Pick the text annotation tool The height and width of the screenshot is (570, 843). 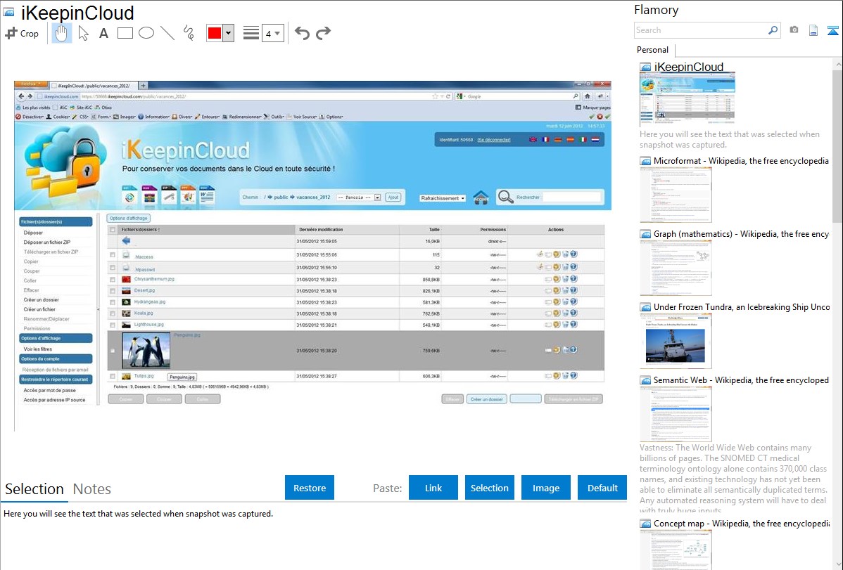click(103, 33)
